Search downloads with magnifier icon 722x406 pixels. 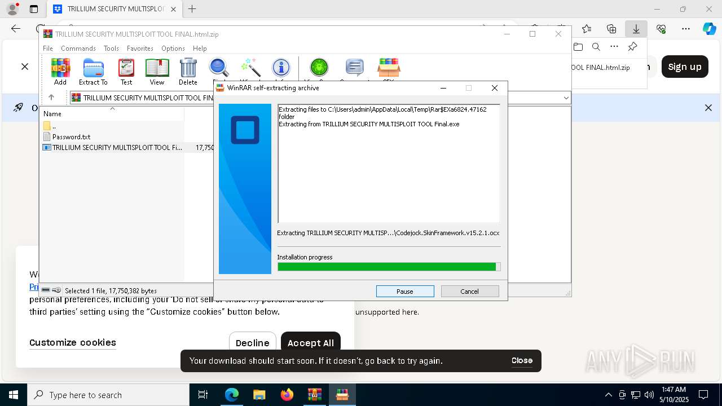(596, 47)
